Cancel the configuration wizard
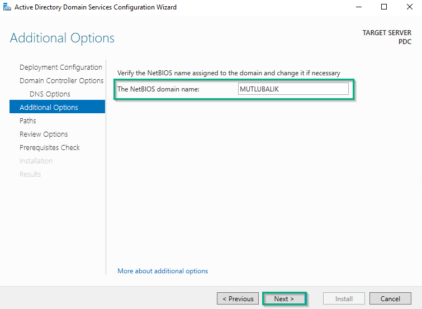The width and height of the screenshot is (422, 309). pos(390,298)
